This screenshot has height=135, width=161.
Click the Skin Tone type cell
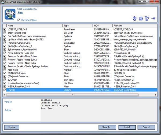[69, 80]
